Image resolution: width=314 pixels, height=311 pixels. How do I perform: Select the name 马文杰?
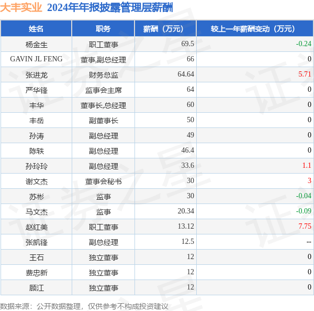[37, 212]
